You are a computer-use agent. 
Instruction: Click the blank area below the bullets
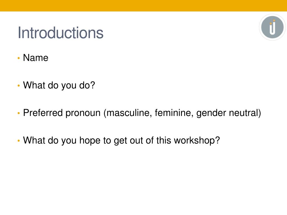point(143,179)
